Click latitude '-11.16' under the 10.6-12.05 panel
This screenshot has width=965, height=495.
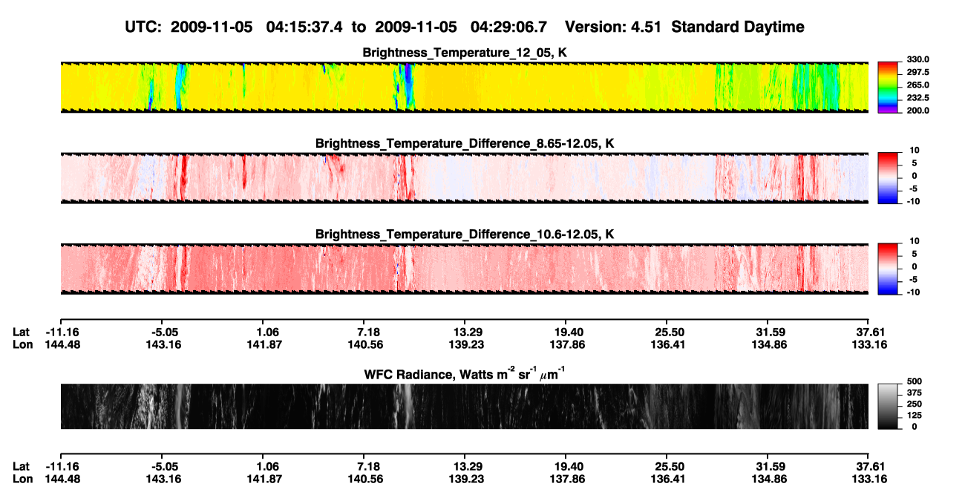pos(62,332)
